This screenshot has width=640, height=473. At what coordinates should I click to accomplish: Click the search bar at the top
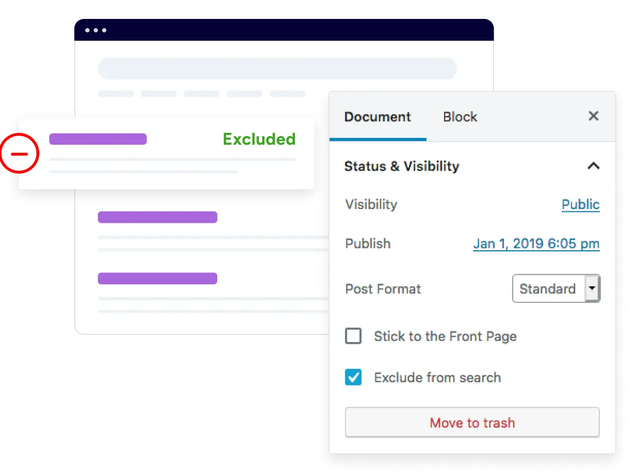[x=277, y=68]
